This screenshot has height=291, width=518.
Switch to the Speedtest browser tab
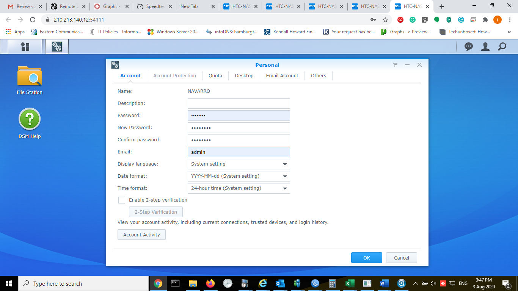155,6
